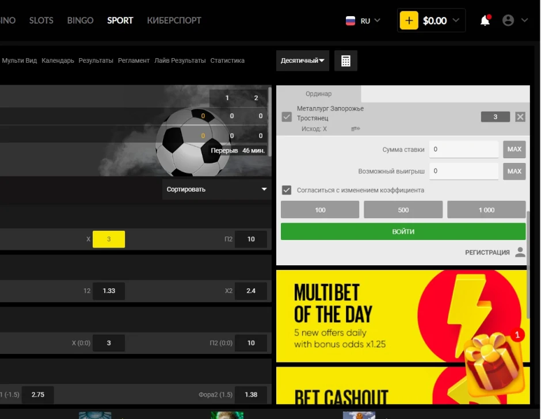Viewport: 541px width, 419px height.
Task: Click the user account avatar icon
Action: pos(508,20)
